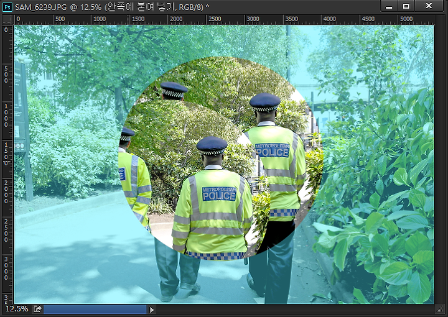Click the share/export icon in status bar
Viewport: 448px width, 317px height.
[x=37, y=309]
